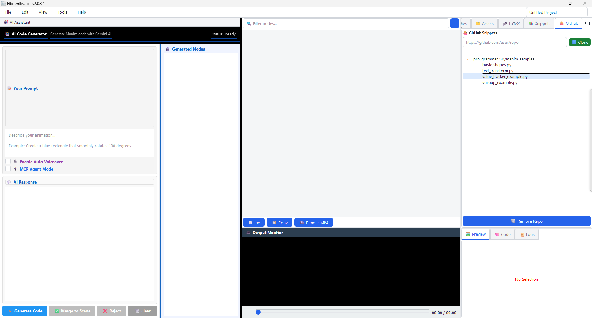Click the search magnifier icon in filter
Image resolution: width=592 pixels, height=318 pixels.
tap(249, 23)
